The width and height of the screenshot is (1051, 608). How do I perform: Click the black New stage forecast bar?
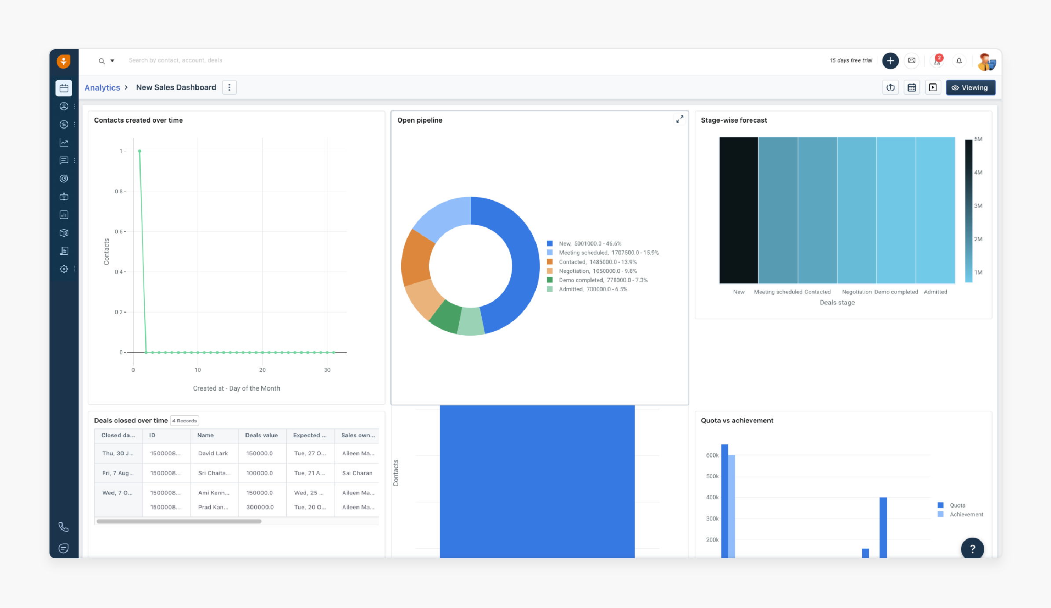739,210
